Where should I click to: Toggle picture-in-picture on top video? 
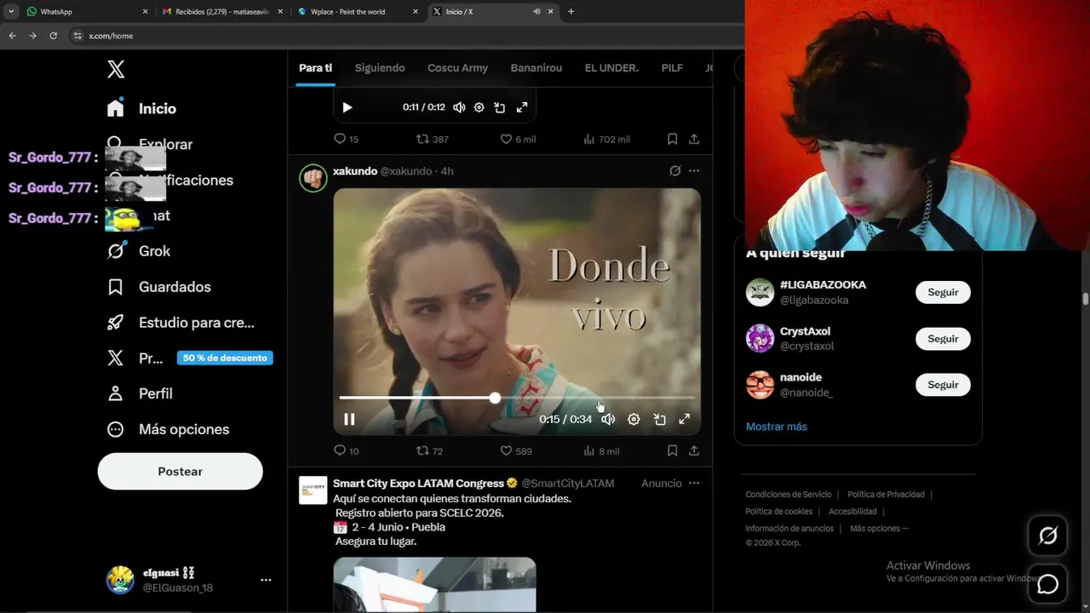point(500,107)
